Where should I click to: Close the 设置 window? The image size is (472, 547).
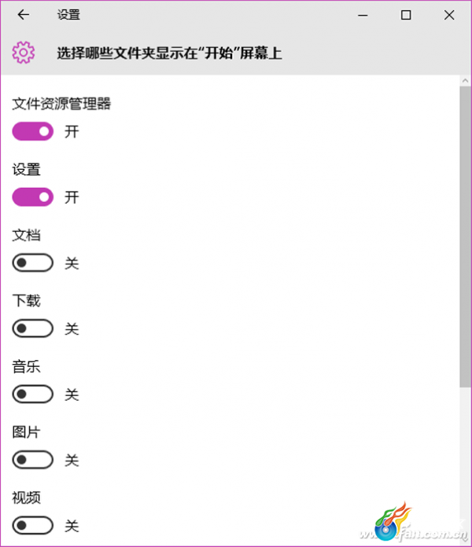(x=449, y=15)
